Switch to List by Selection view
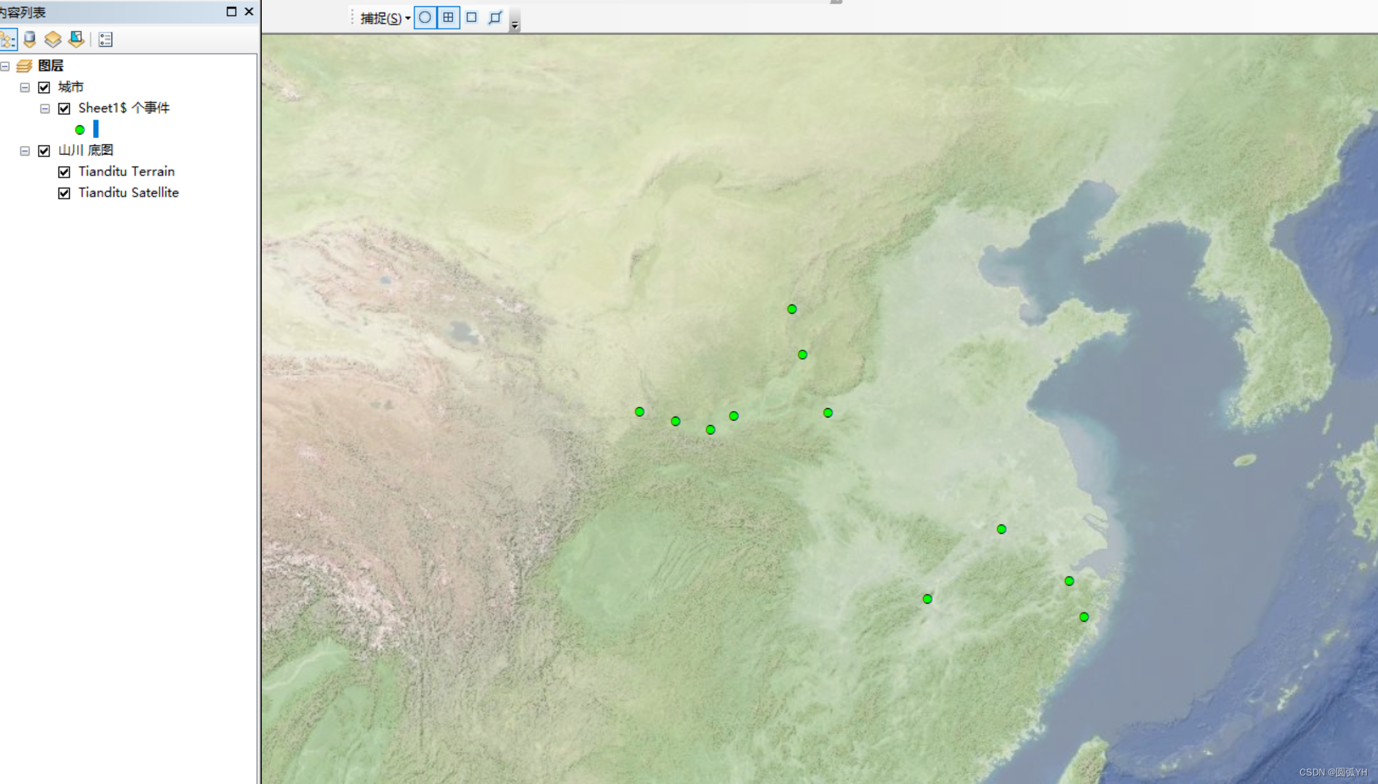 pos(75,39)
